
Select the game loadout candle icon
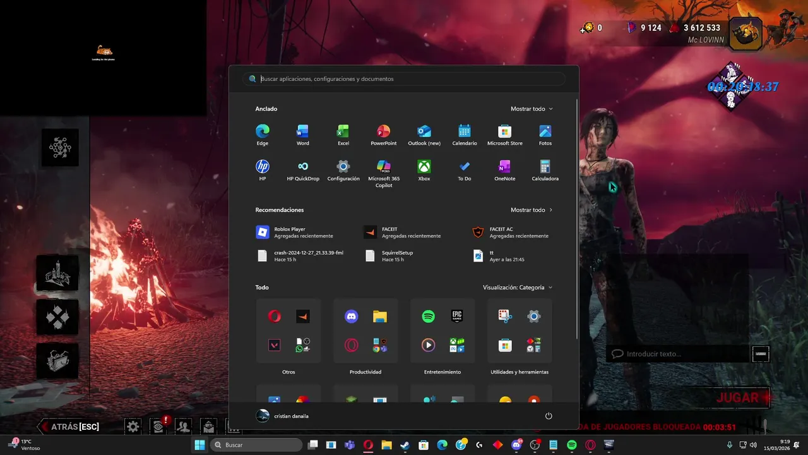click(57, 273)
